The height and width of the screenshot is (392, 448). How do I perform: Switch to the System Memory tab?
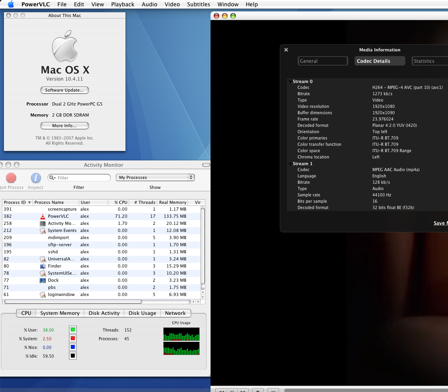(60, 313)
